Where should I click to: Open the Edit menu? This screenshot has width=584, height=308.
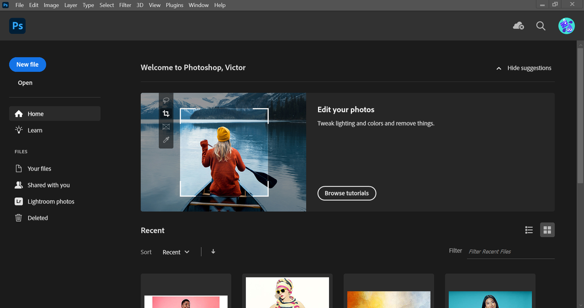[34, 5]
